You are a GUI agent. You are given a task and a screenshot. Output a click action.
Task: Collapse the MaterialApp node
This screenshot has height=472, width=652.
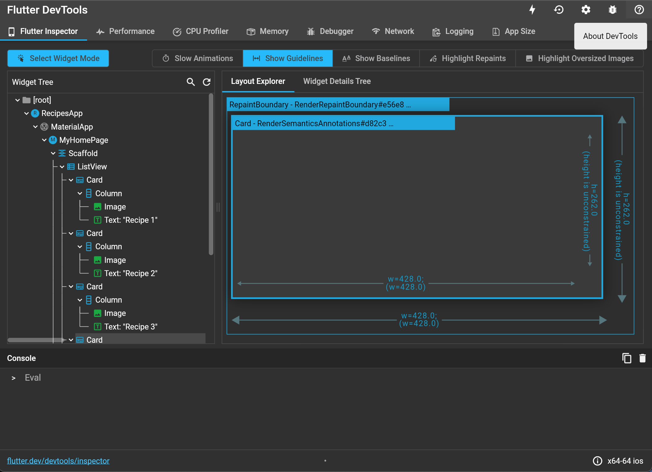point(36,127)
